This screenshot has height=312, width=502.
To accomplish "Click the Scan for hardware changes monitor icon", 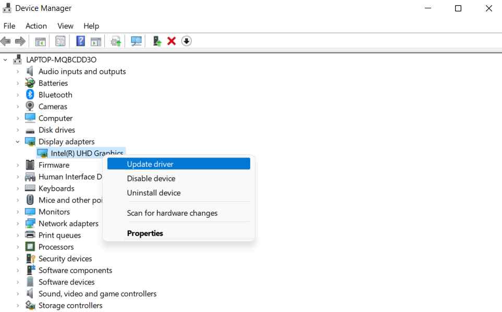I will point(137,41).
